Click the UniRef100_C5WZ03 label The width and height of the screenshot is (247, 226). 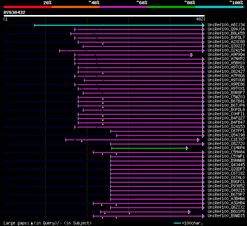(x=226, y=97)
